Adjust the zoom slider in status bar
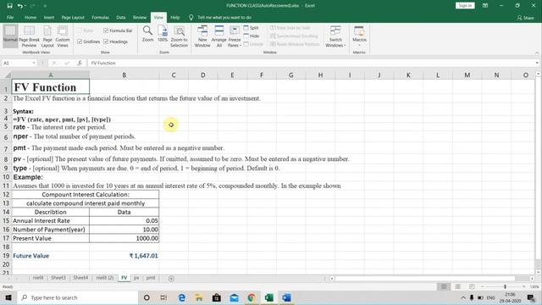Image resolution: width=542 pixels, height=305 pixels. coord(505,286)
